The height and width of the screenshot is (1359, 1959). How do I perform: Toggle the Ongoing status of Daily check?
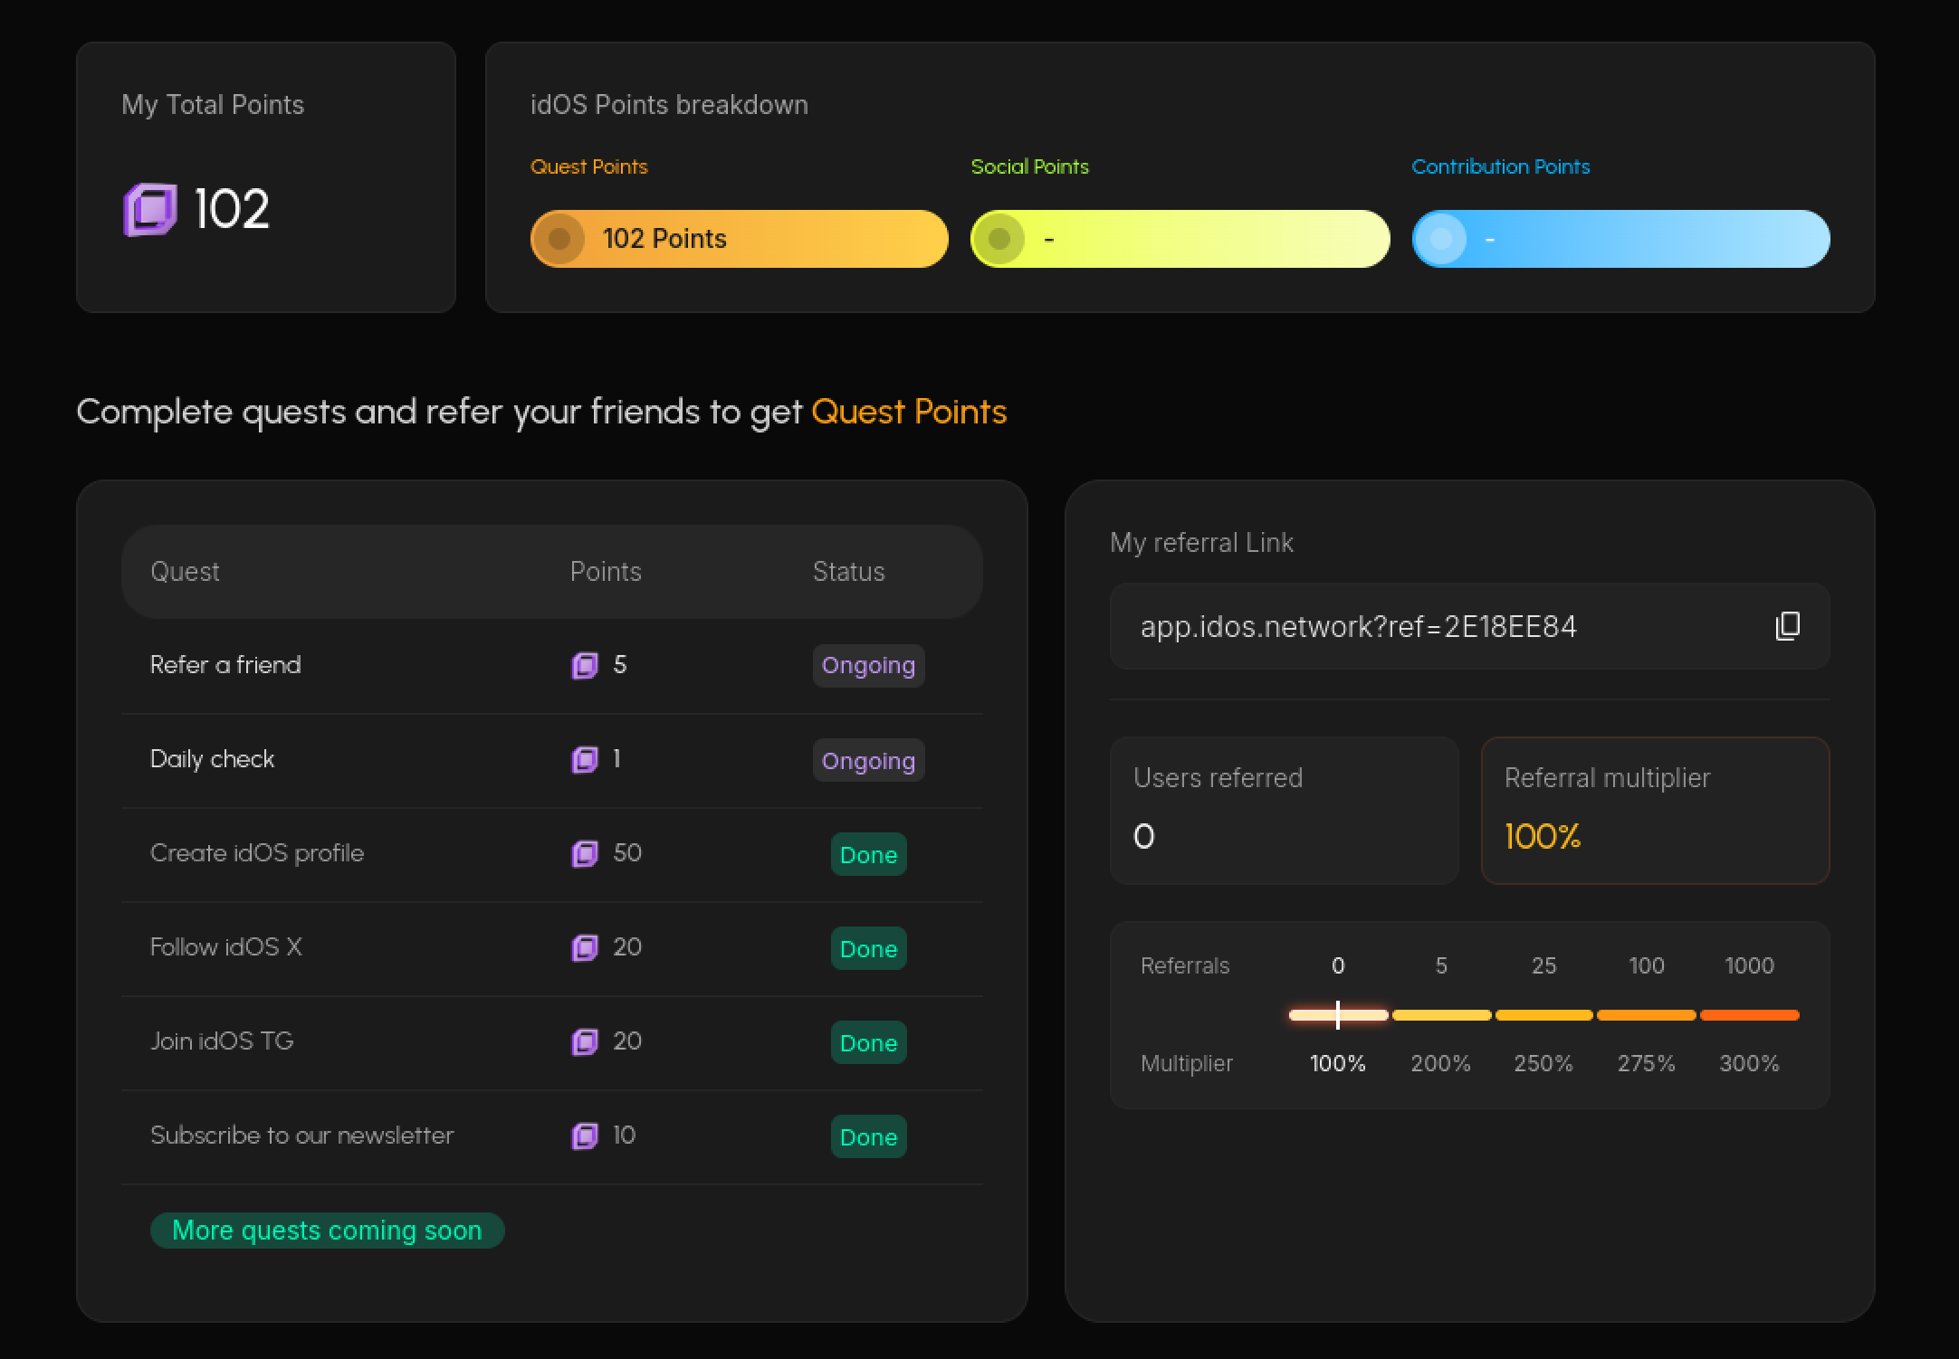point(867,760)
